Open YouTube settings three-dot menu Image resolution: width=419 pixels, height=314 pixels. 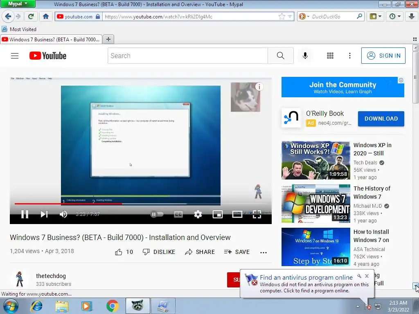(x=350, y=56)
